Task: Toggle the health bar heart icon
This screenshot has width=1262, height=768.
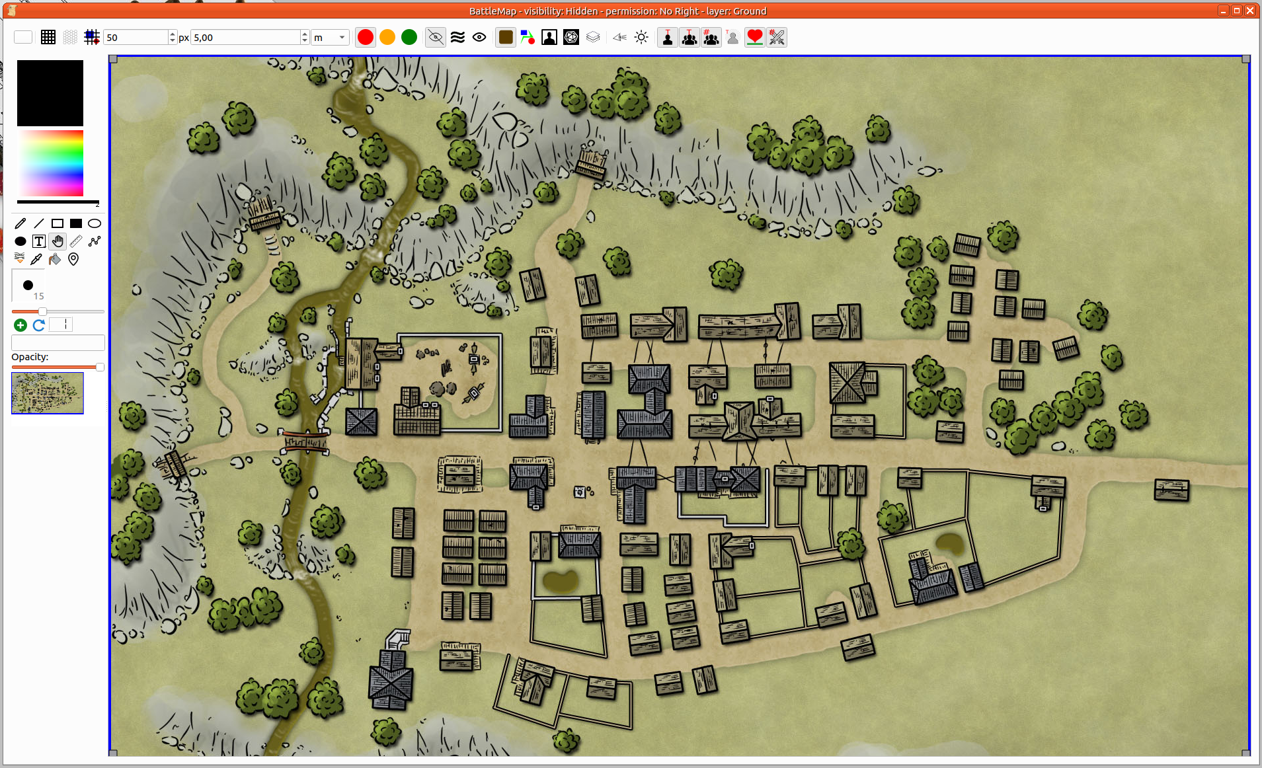Action: [x=754, y=38]
